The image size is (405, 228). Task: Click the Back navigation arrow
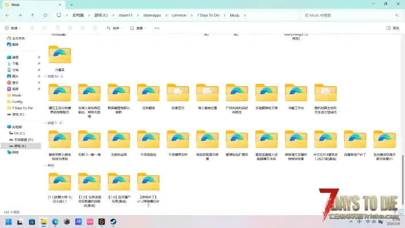point(7,16)
